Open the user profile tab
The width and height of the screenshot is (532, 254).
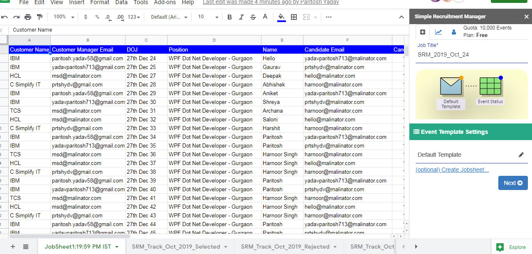[x=454, y=32]
